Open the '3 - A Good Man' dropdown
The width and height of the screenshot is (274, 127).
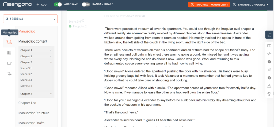coord(30,19)
